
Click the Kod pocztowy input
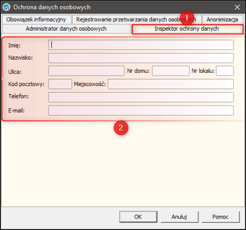60,84
